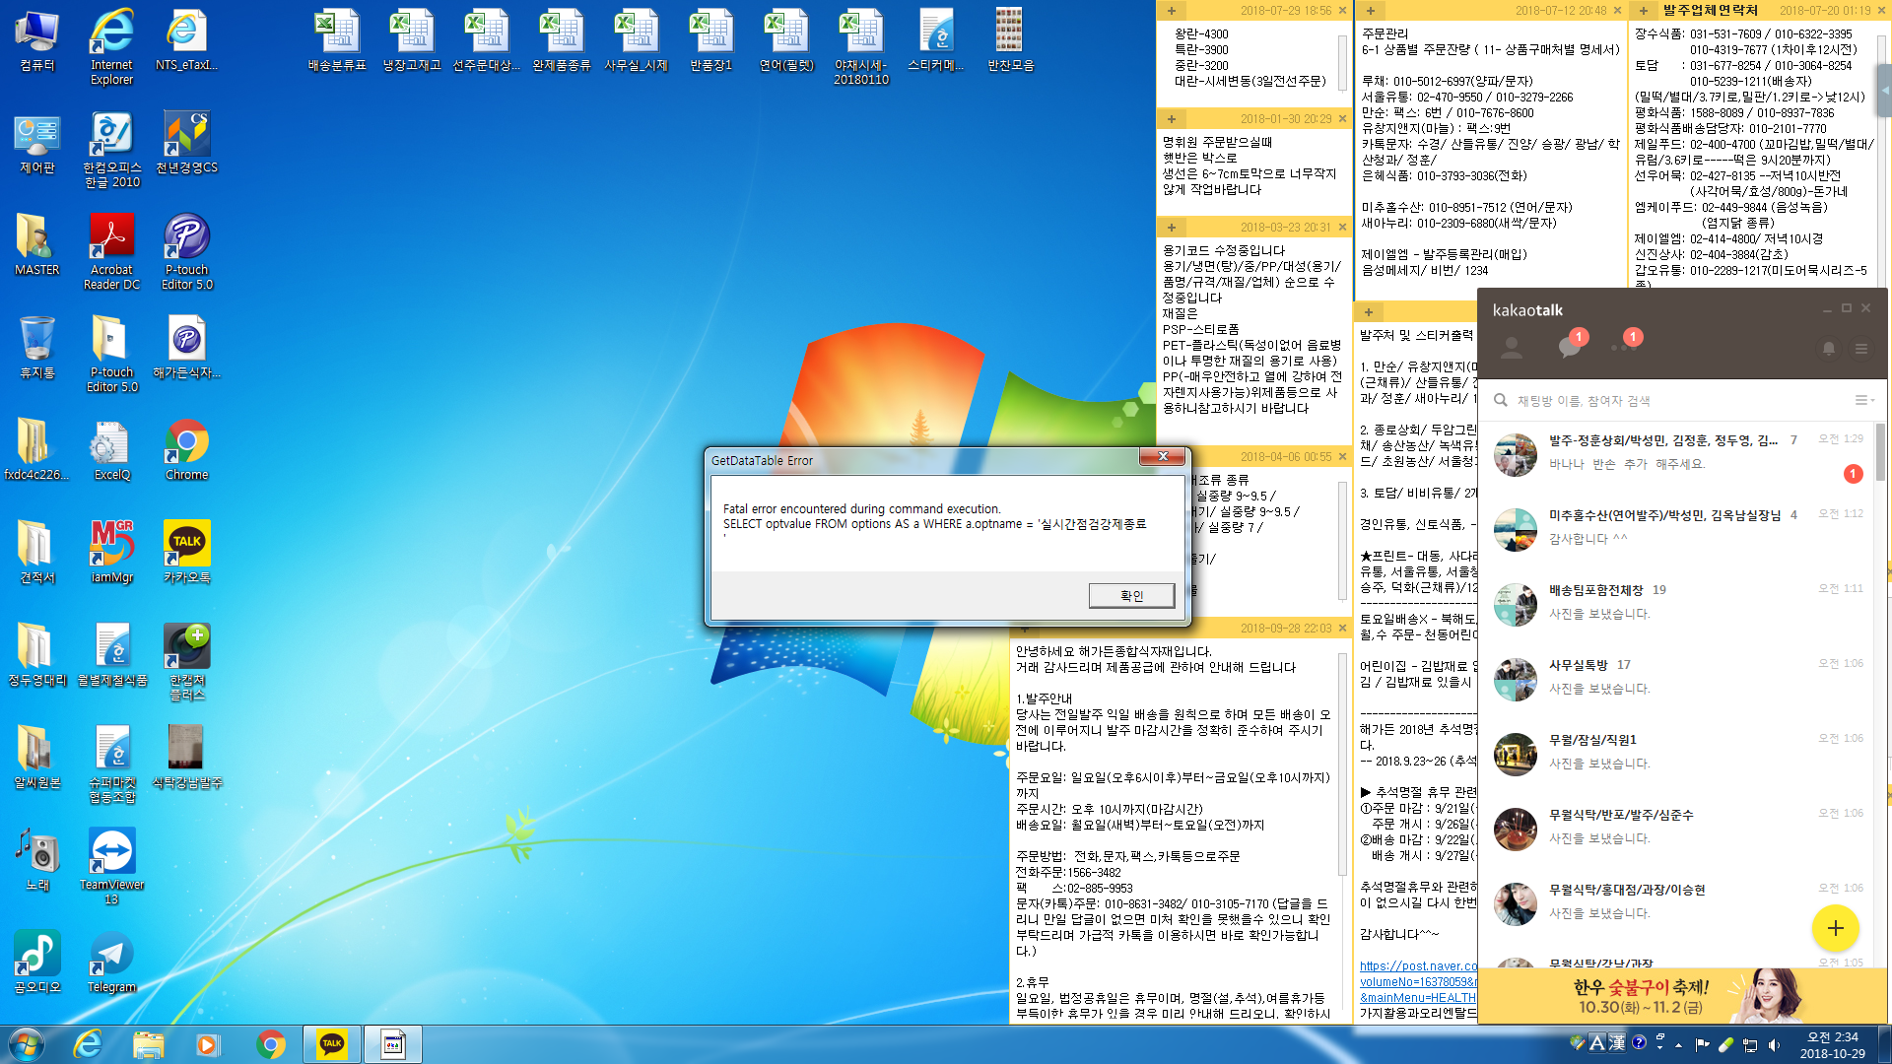Open the Telegram desktop shortcut
Viewport: 1892px width, 1064px height.
tap(111, 963)
